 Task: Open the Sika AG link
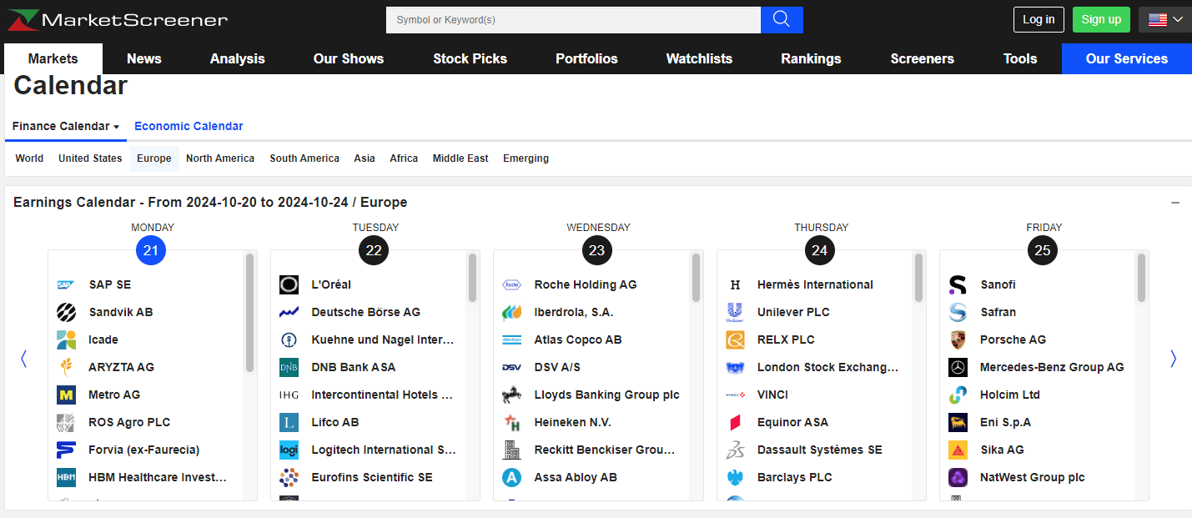[1002, 450]
